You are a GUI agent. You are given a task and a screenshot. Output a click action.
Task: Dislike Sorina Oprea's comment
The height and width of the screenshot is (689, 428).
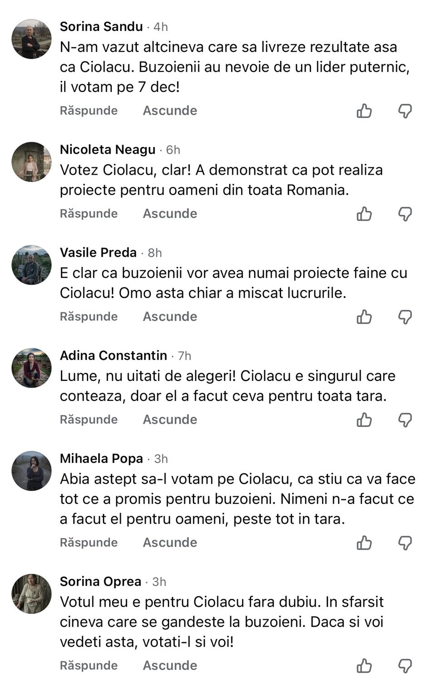click(x=405, y=665)
